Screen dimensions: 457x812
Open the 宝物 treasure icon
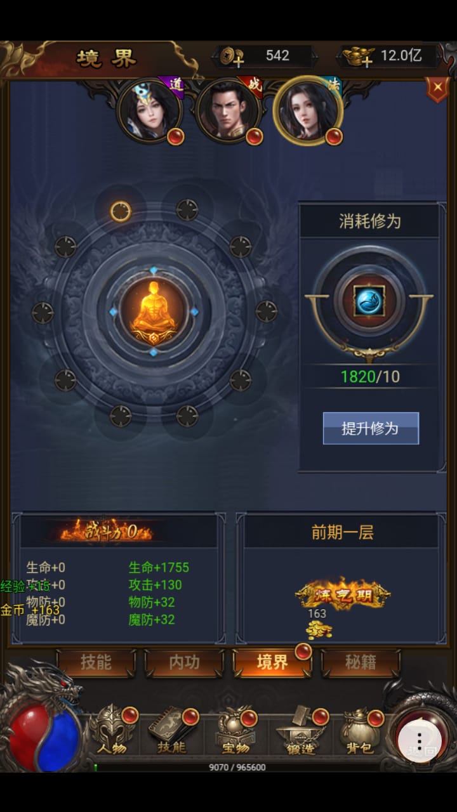click(x=235, y=731)
